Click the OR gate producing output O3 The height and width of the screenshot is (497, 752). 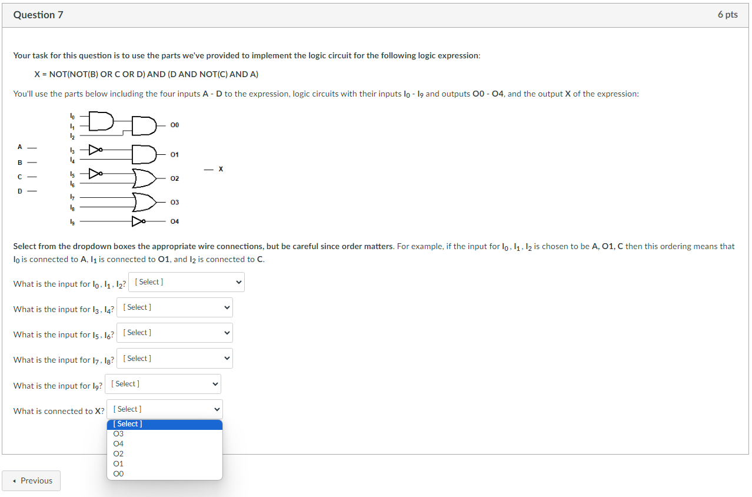point(144,202)
